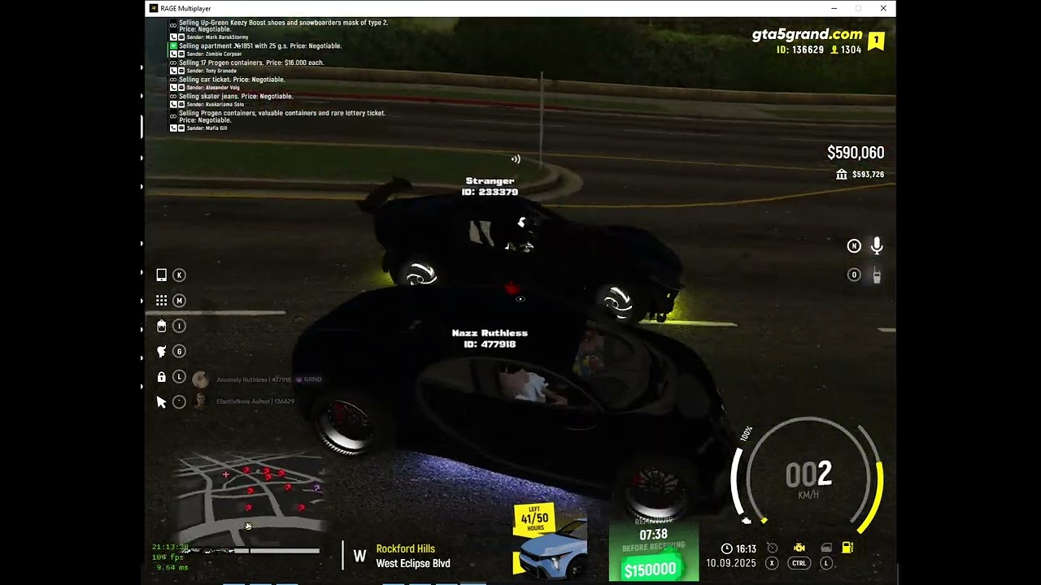Click the cash amount $590,060
1041x585 pixels.
(856, 153)
